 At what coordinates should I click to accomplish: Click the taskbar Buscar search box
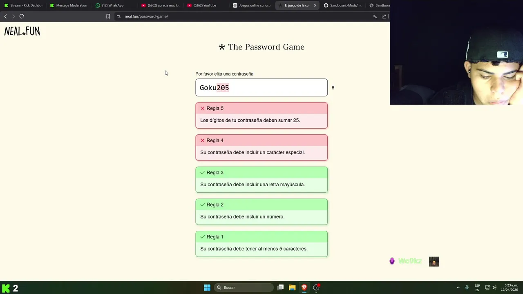click(x=244, y=287)
